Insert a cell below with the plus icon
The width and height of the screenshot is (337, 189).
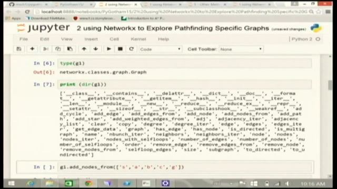tap(32, 49)
